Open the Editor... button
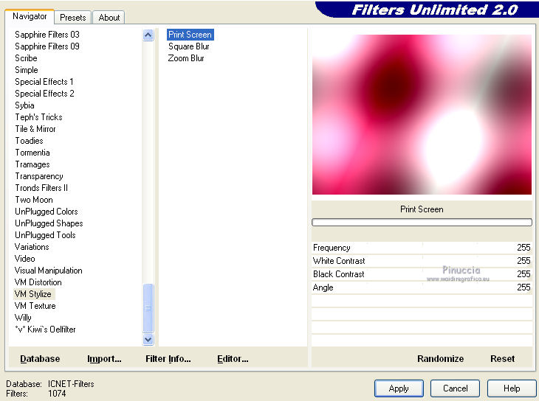The width and height of the screenshot is (539, 401). point(233,359)
